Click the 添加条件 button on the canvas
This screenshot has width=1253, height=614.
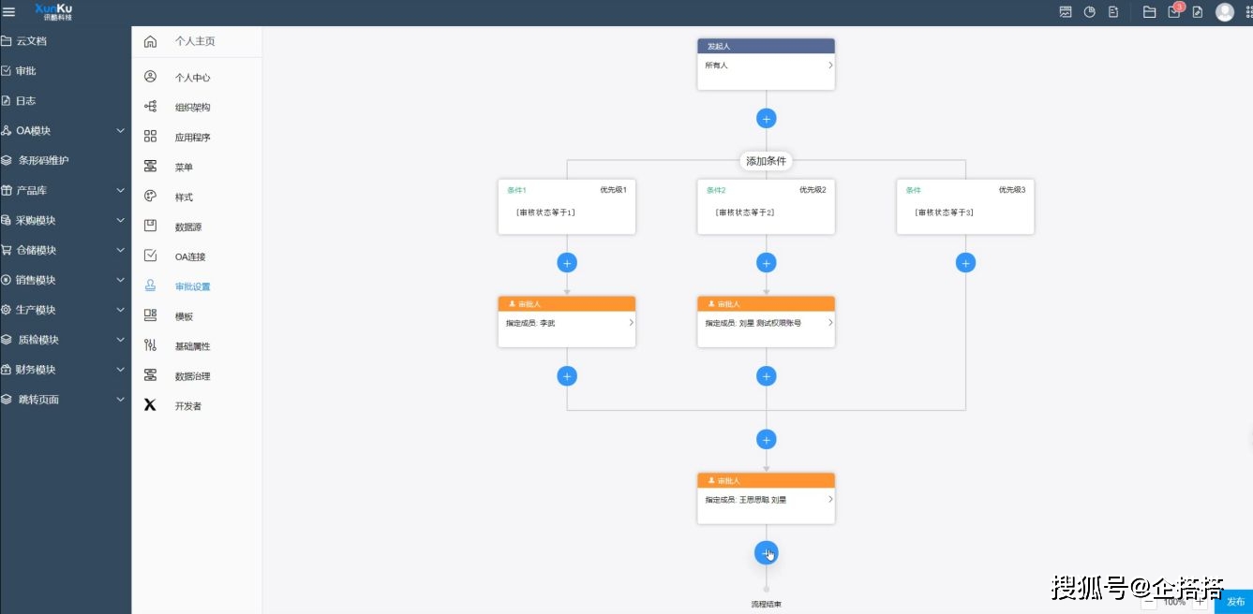(x=766, y=161)
